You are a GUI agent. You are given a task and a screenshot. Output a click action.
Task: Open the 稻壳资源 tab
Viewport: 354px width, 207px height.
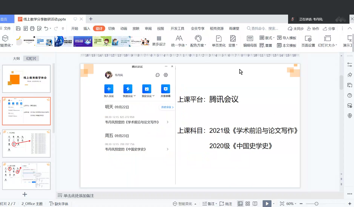(x=217, y=28)
